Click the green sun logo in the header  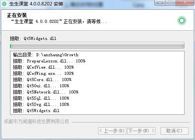(x=182, y=21)
